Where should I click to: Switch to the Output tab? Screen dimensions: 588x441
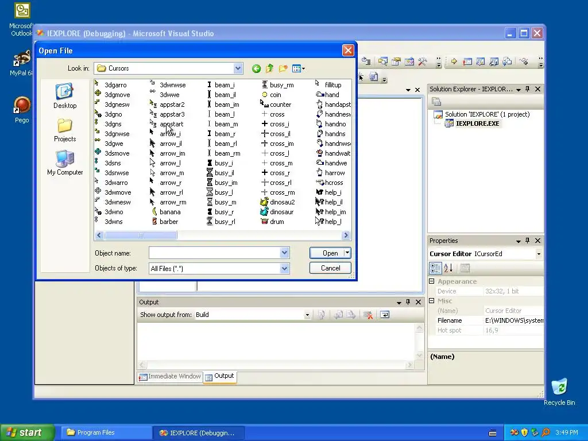point(220,377)
